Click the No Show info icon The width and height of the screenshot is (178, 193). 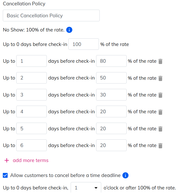(x=69, y=30)
